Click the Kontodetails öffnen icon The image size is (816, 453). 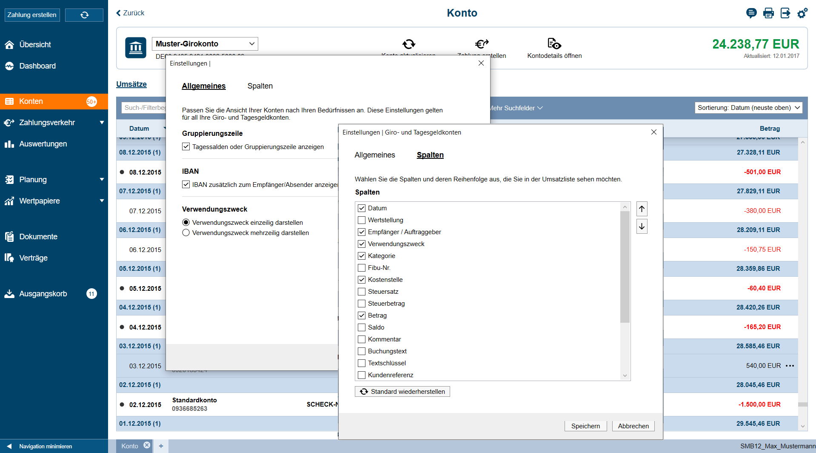554,43
